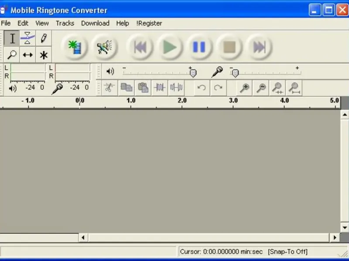Click the [Snap-To Off] status text
Screen dimensions: 349x261
tap(287, 252)
